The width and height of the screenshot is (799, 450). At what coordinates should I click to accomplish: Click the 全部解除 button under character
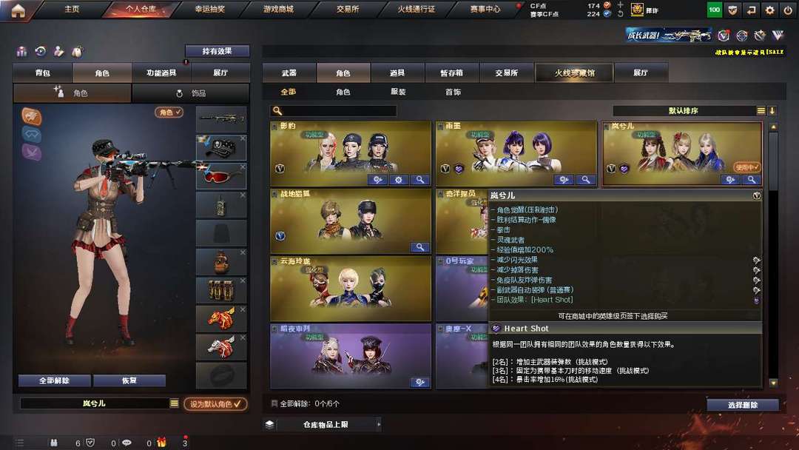55,380
